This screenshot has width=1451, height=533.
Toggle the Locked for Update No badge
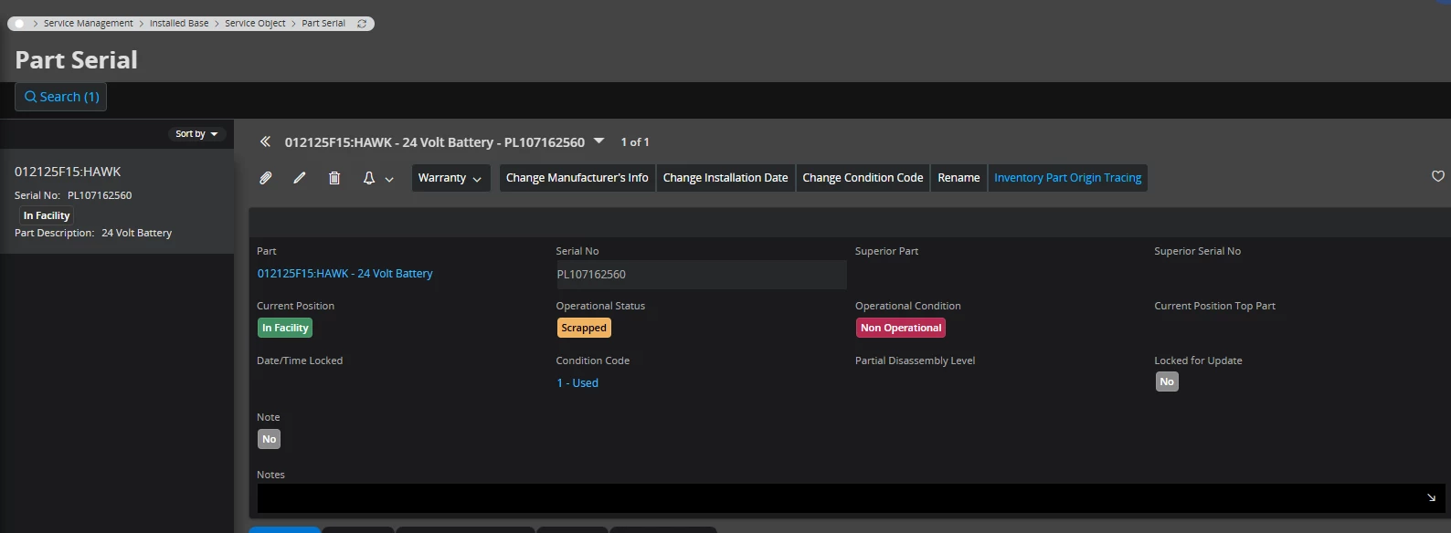1167,382
